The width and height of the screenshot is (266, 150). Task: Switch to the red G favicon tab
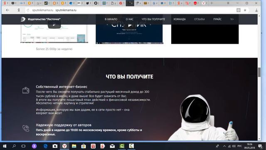click(x=121, y=3)
